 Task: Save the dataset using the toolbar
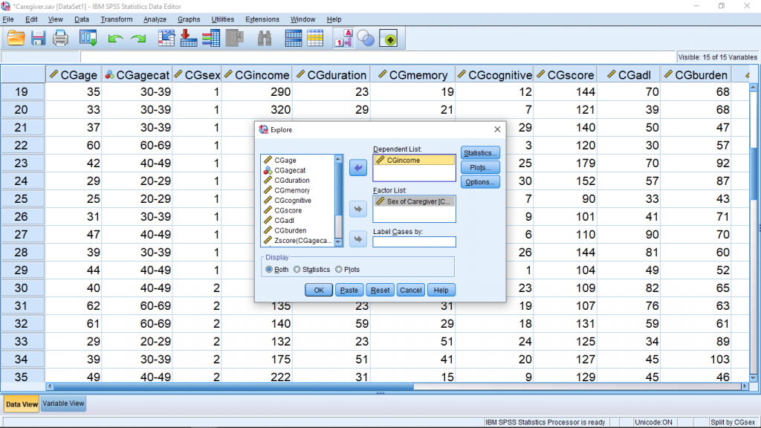(36, 39)
